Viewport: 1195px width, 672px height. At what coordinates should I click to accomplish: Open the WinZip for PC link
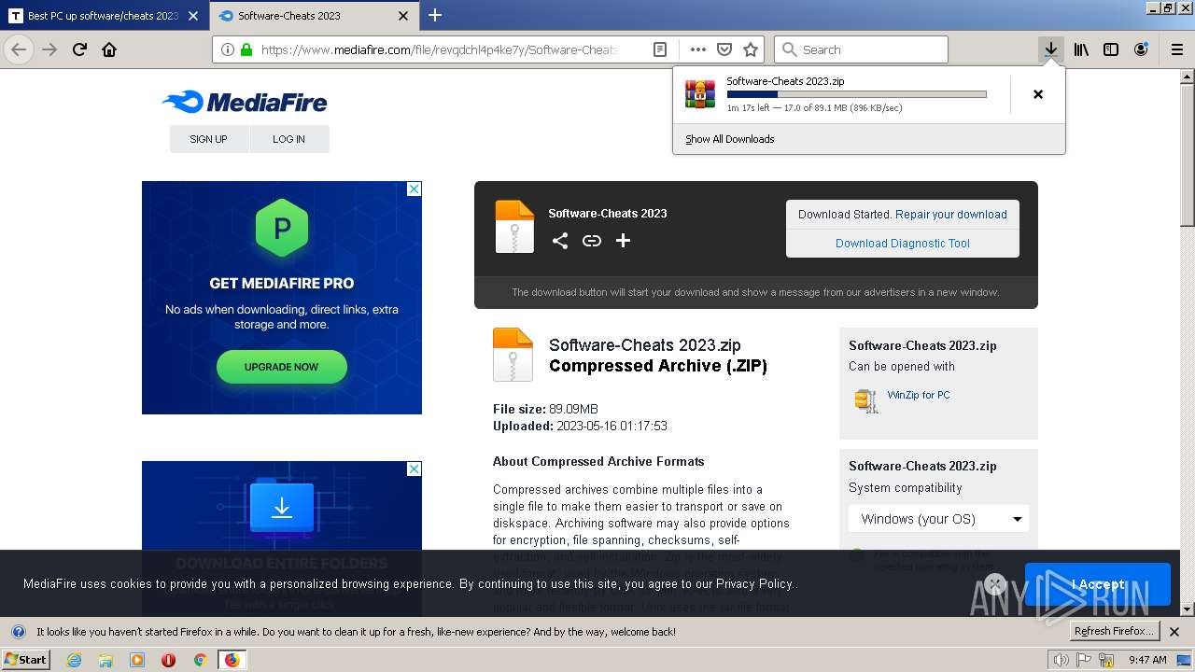[x=919, y=395]
